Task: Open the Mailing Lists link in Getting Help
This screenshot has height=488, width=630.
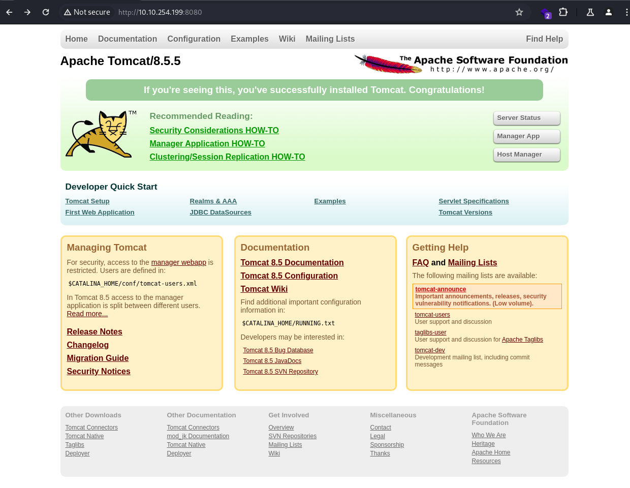Action: 472,263
